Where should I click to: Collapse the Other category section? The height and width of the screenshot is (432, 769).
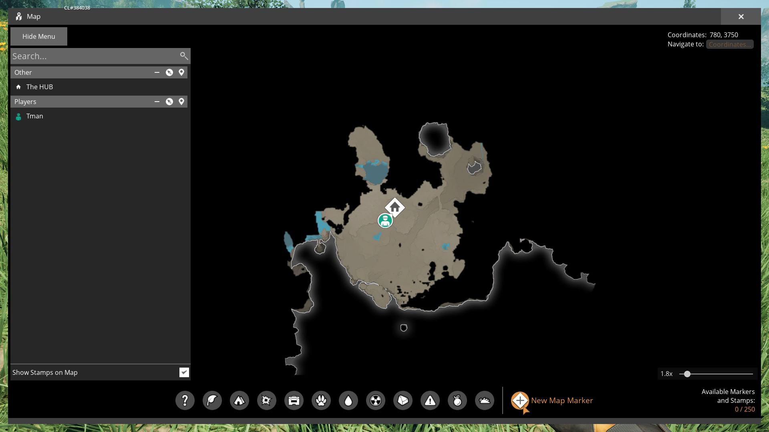tap(157, 72)
